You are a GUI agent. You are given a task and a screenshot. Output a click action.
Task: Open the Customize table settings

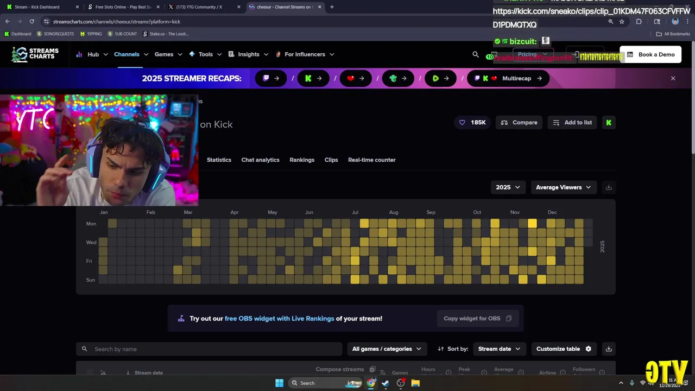564,349
